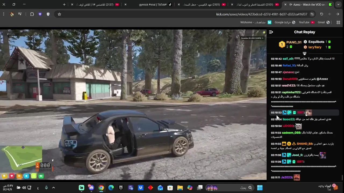Viewport: 344px width, 193px height.
Task: Open the WitAnime bookmark
Action: click(x=256, y=23)
